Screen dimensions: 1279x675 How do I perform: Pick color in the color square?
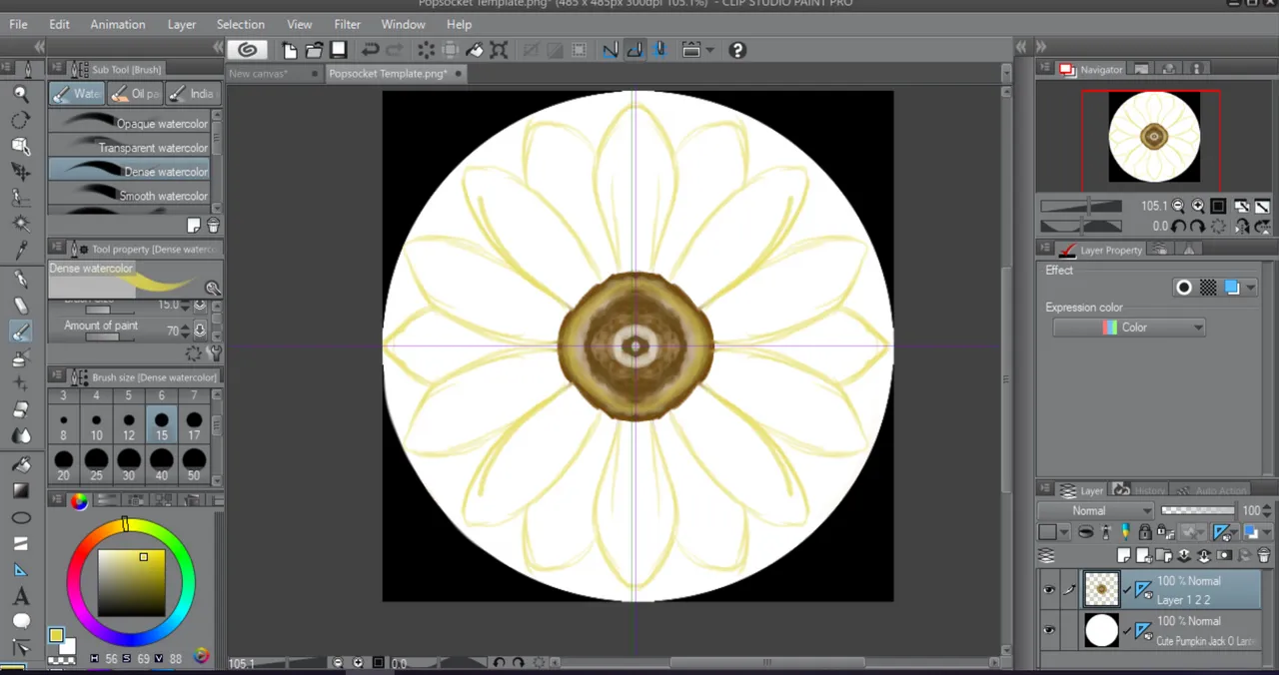tap(131, 583)
